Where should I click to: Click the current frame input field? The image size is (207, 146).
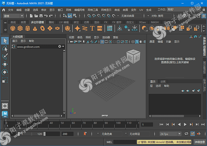[147, 124]
